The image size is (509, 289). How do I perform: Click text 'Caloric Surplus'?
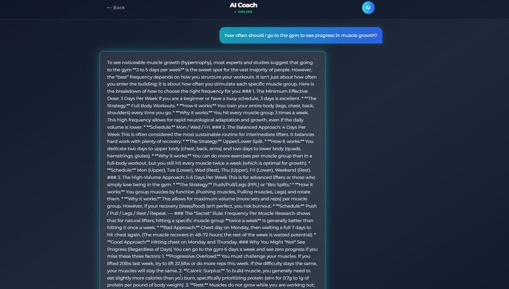204,271
